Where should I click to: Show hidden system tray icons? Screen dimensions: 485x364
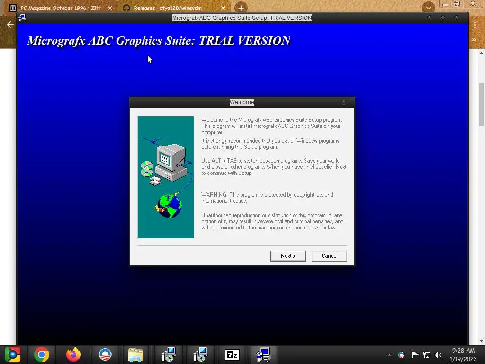click(389, 355)
